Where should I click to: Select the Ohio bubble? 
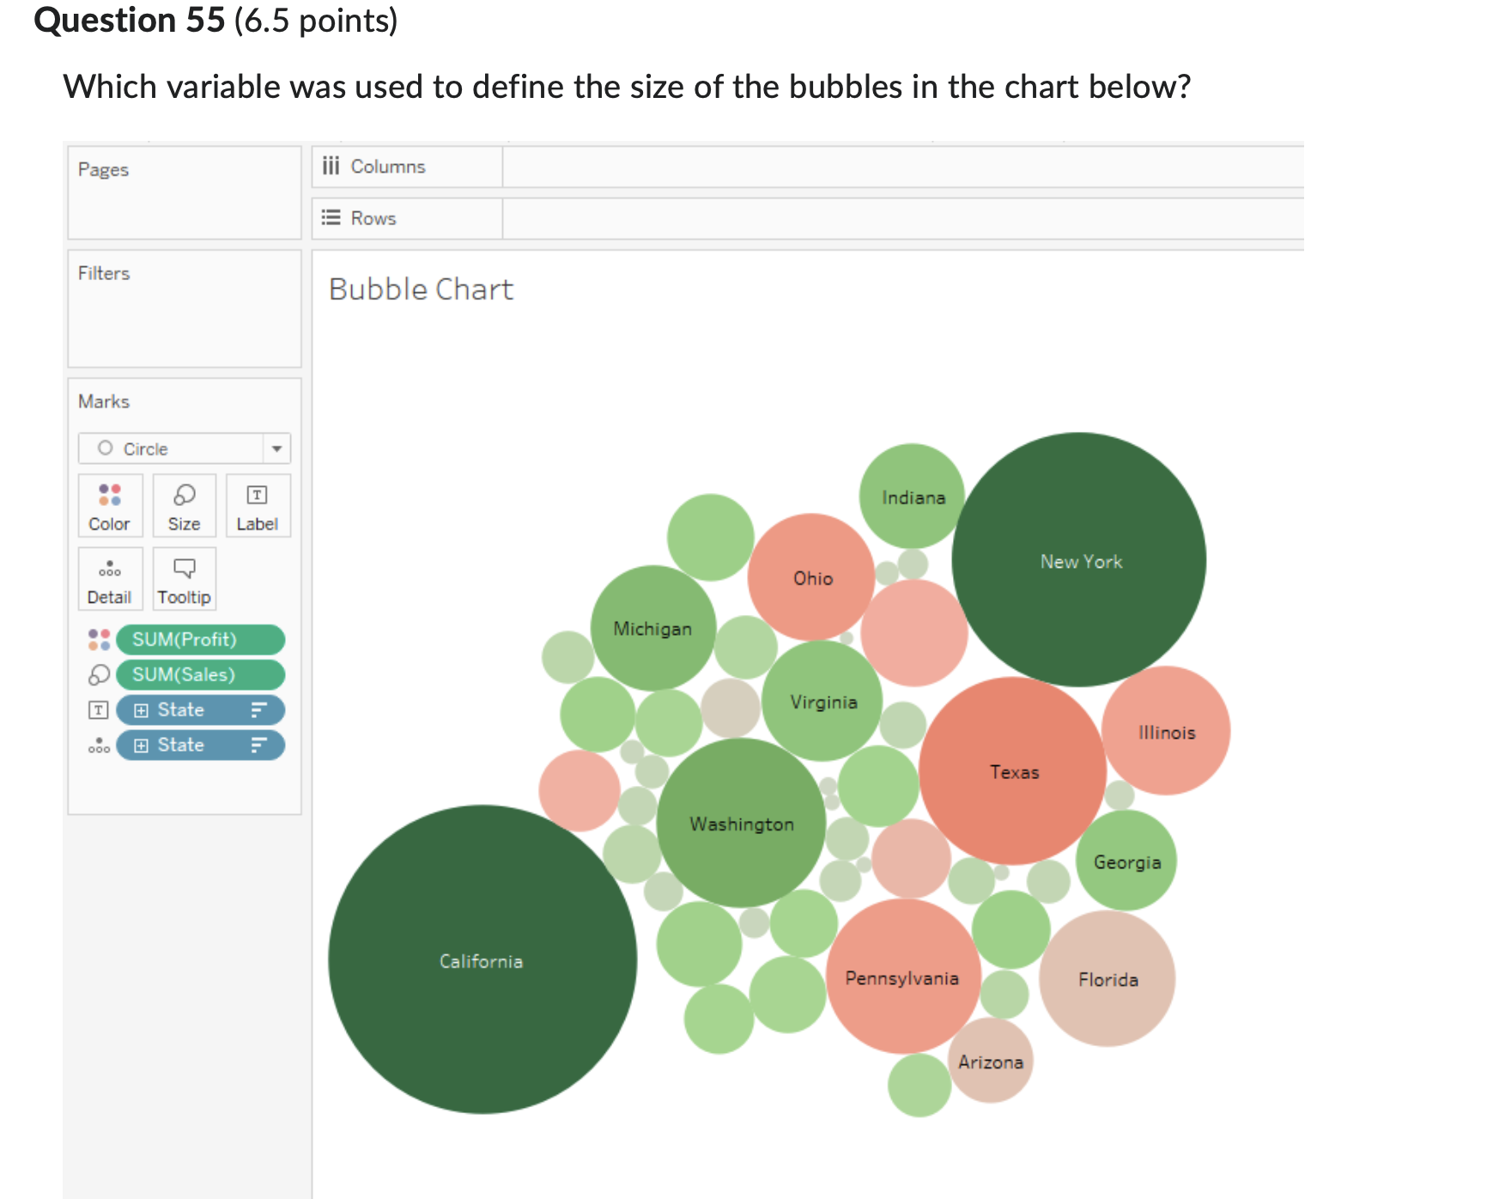[x=811, y=577]
